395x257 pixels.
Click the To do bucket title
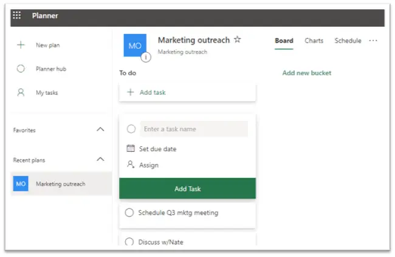point(128,73)
